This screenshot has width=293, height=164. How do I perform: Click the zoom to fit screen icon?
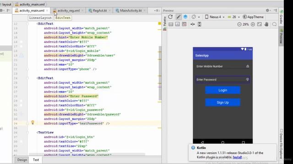(x=260, y=24)
